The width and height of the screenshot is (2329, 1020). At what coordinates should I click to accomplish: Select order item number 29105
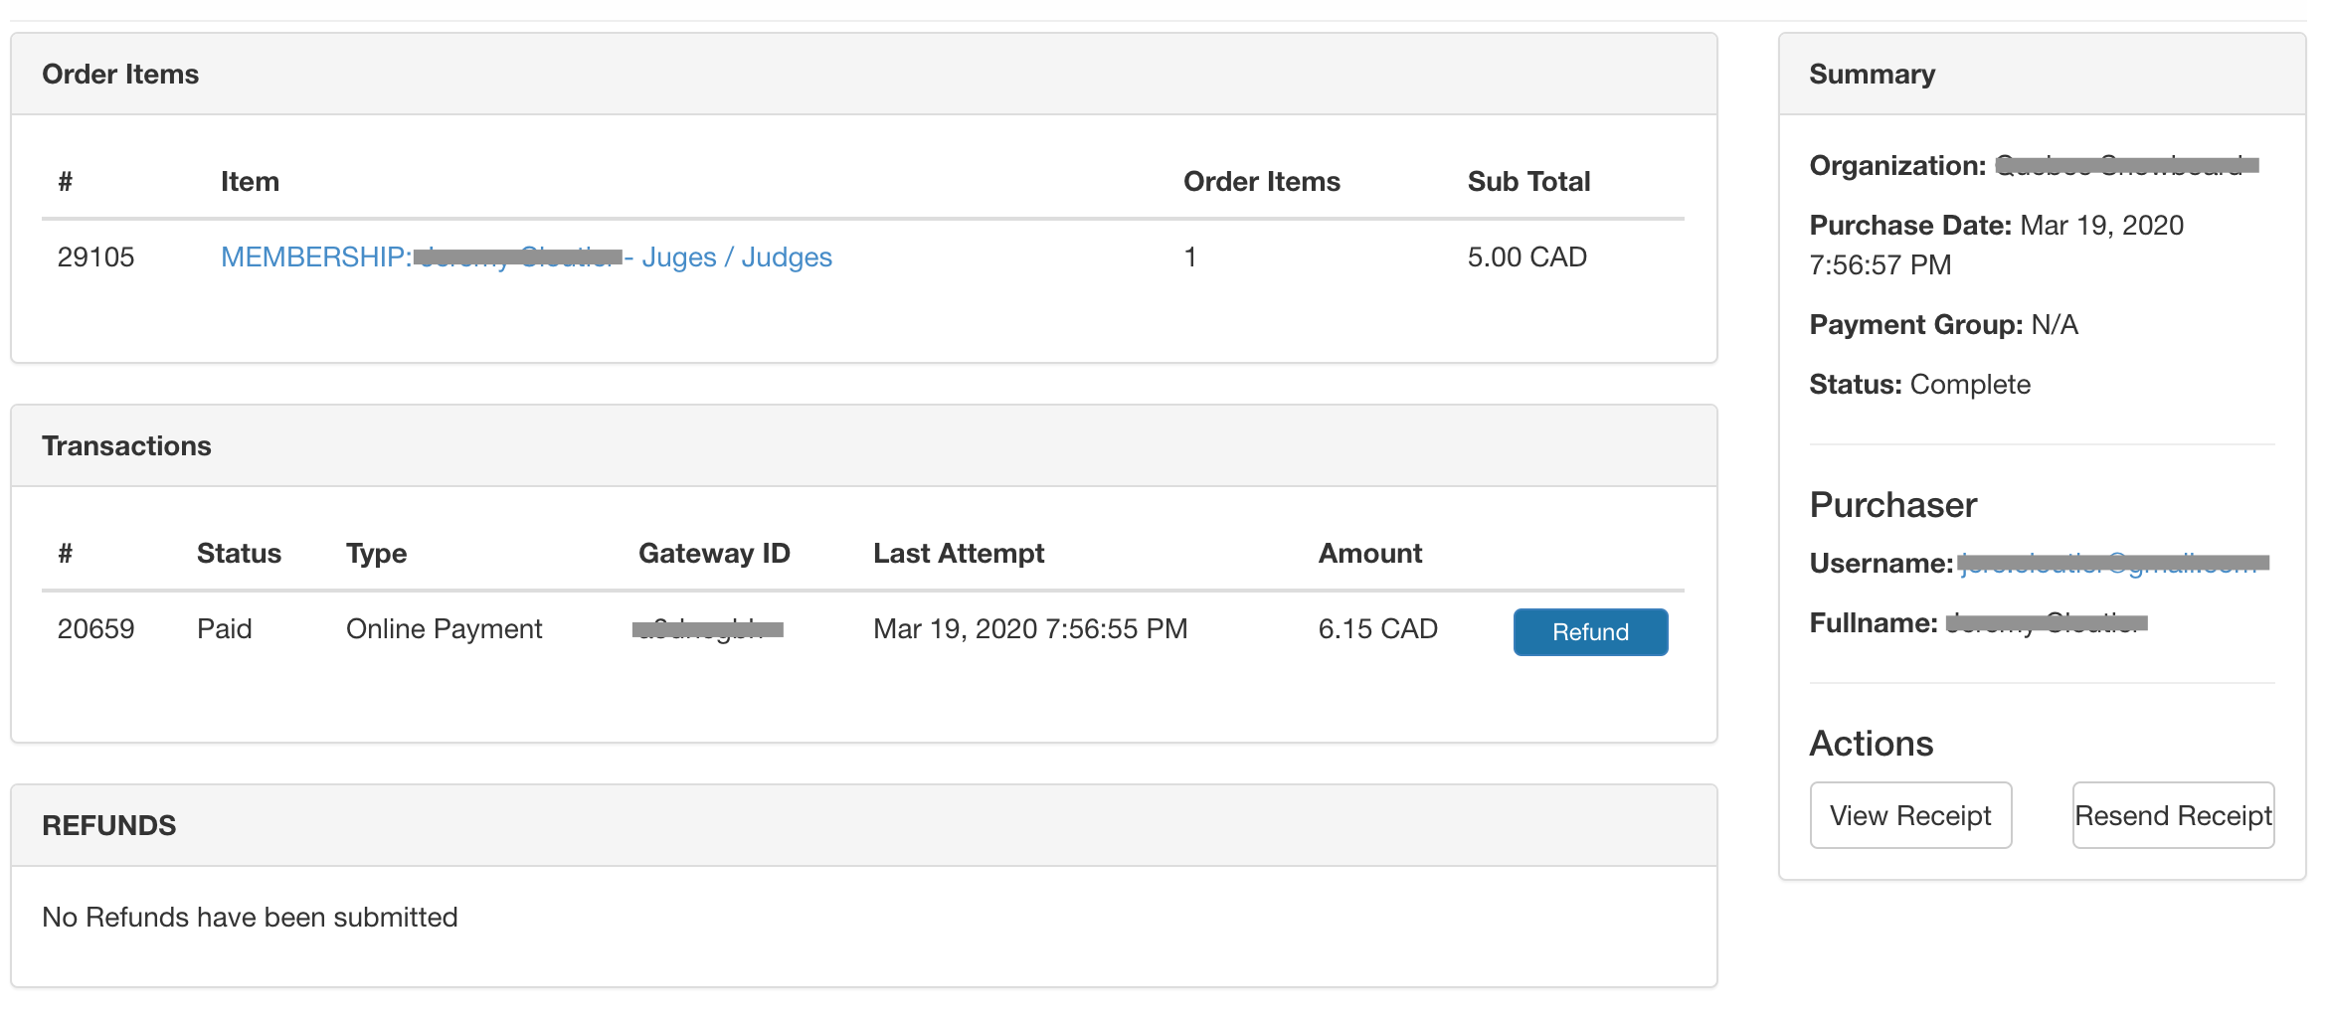pyautogui.click(x=95, y=257)
